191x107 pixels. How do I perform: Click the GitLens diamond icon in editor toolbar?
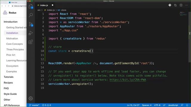pos(170,5)
